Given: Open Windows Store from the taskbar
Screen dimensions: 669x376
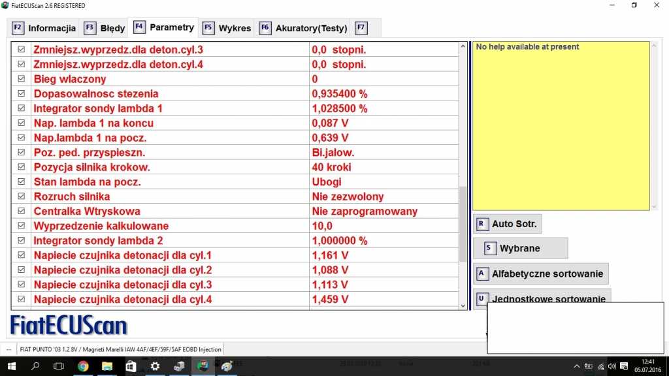Looking at the screenshot, I should [x=131, y=366].
